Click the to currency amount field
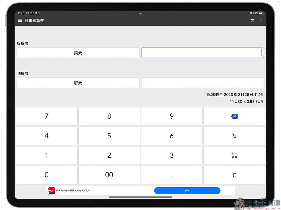281x210 pixels. [x=203, y=83]
